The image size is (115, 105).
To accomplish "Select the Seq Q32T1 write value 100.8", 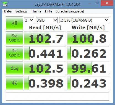I will click(x=88, y=38).
